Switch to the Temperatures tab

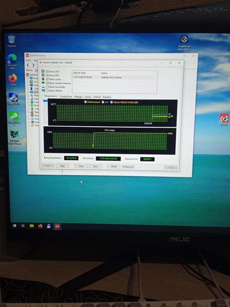tap(51, 96)
